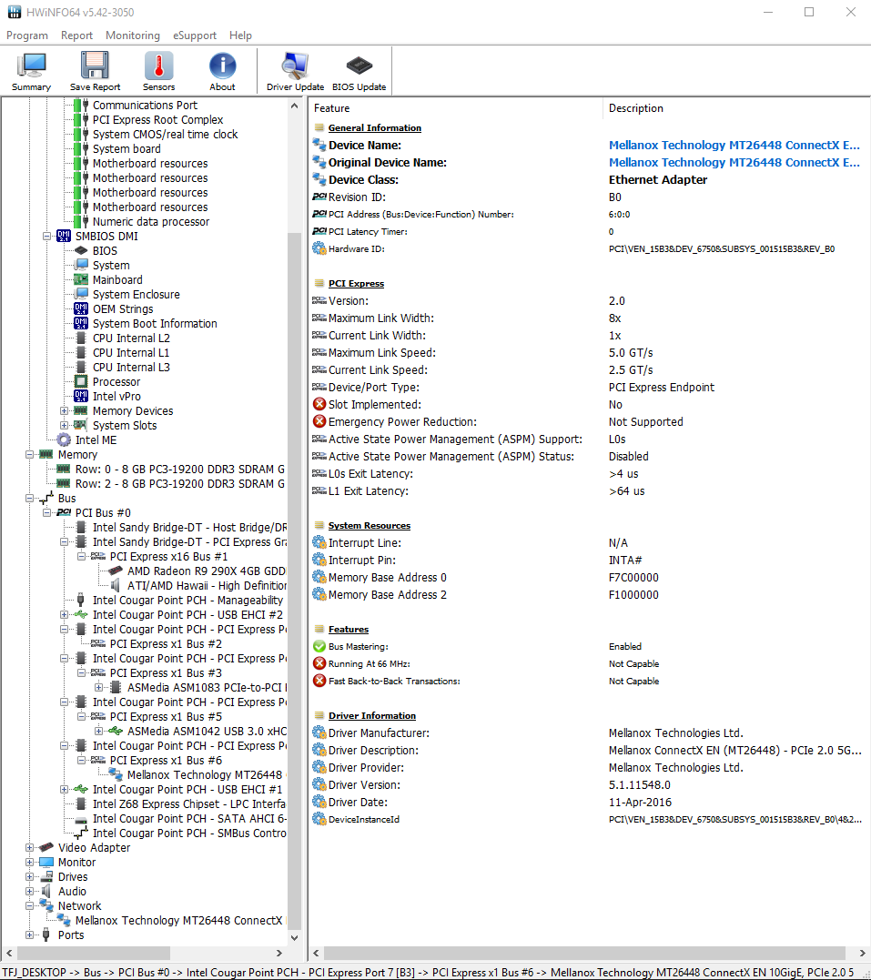Expand ASMedia ASM1042 USB 3.0 node
Viewport: 871px width, 980px height.
coord(99,732)
